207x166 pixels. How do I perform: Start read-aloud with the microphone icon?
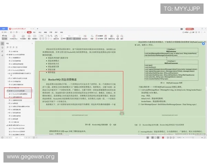[118, 37]
